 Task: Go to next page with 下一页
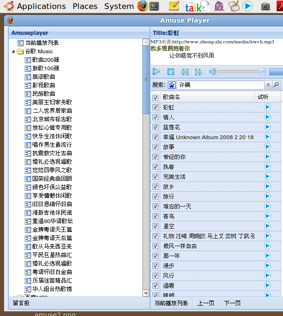click(232, 303)
